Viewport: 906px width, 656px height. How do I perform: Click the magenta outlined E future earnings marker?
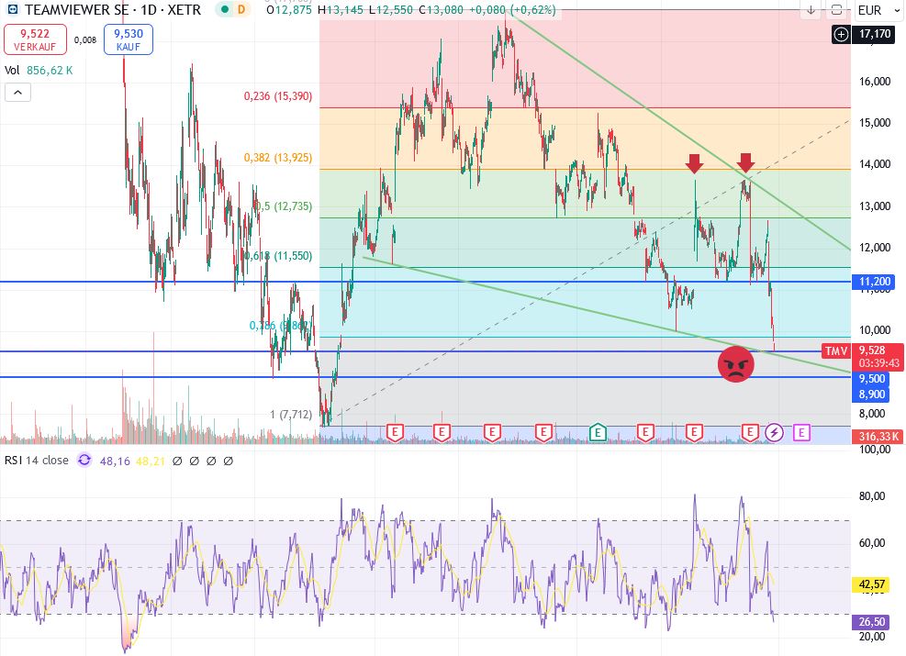800,432
